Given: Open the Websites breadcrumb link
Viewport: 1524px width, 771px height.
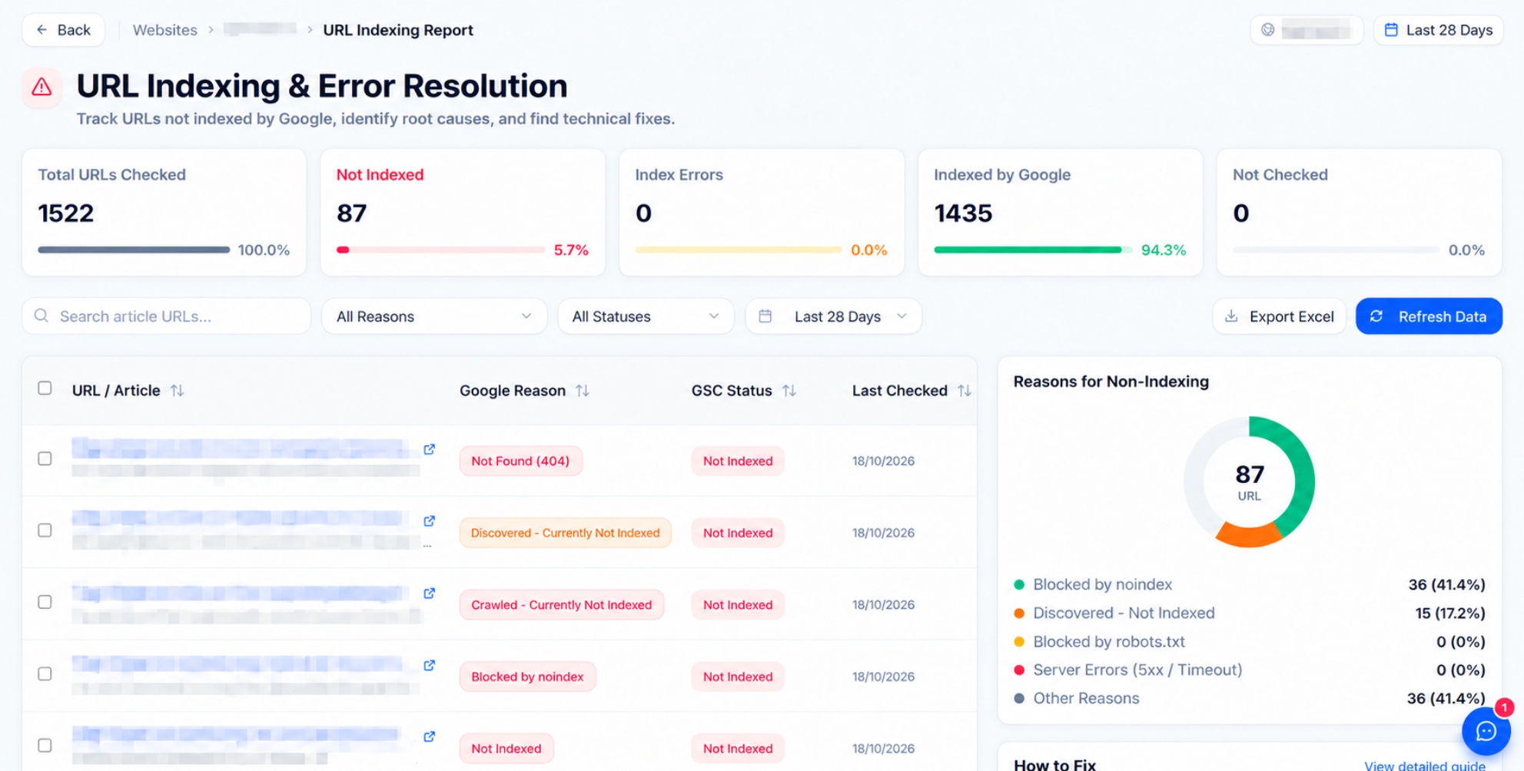Looking at the screenshot, I should [x=164, y=30].
